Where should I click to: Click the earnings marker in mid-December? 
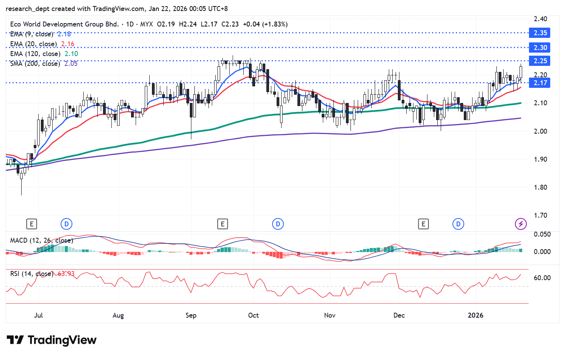click(x=423, y=224)
